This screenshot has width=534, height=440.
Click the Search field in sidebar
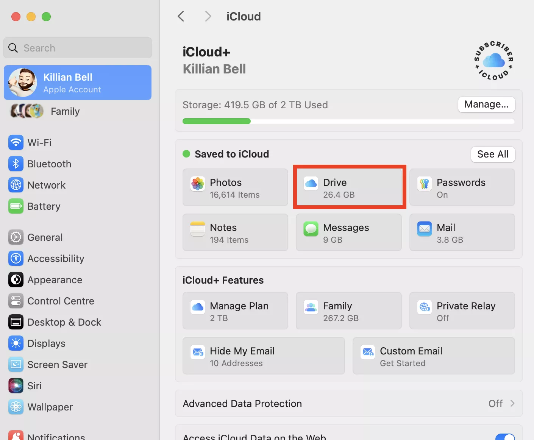(78, 48)
